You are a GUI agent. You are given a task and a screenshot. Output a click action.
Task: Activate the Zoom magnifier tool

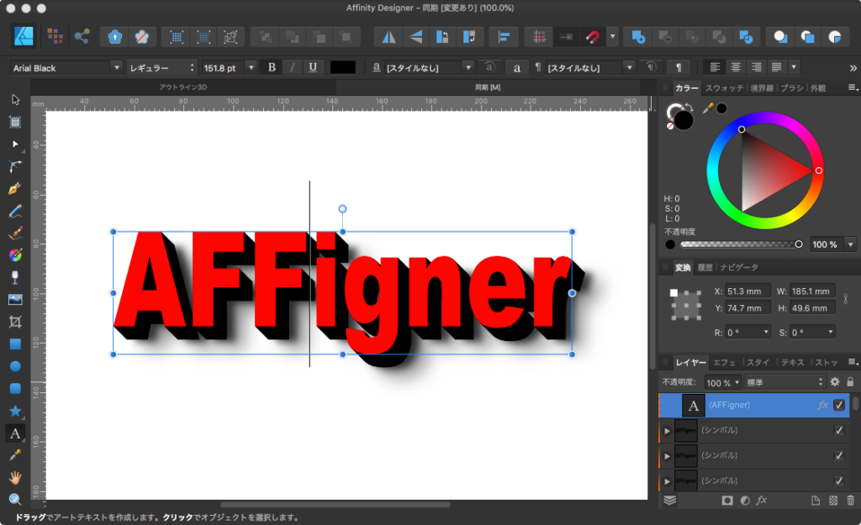pyautogui.click(x=14, y=500)
